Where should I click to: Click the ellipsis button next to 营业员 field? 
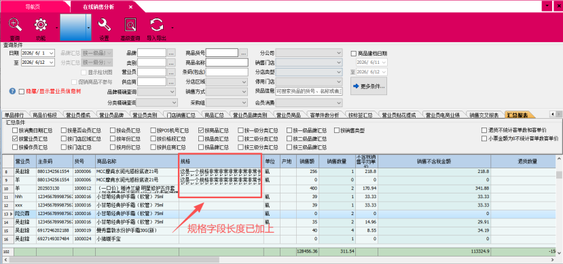(171, 72)
